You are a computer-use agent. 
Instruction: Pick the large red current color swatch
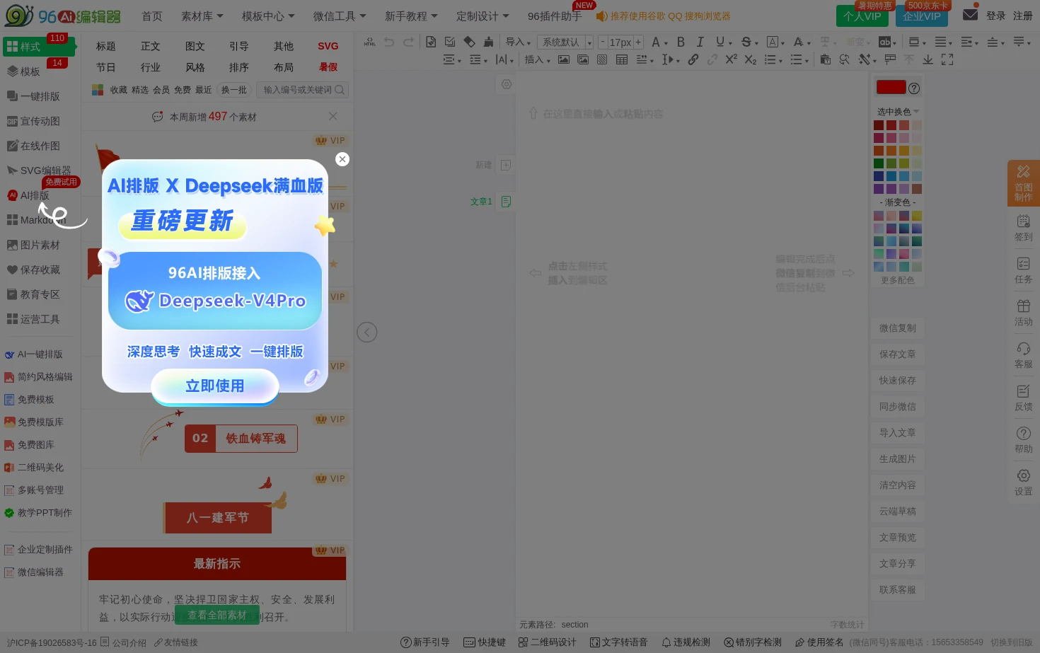coord(891,87)
